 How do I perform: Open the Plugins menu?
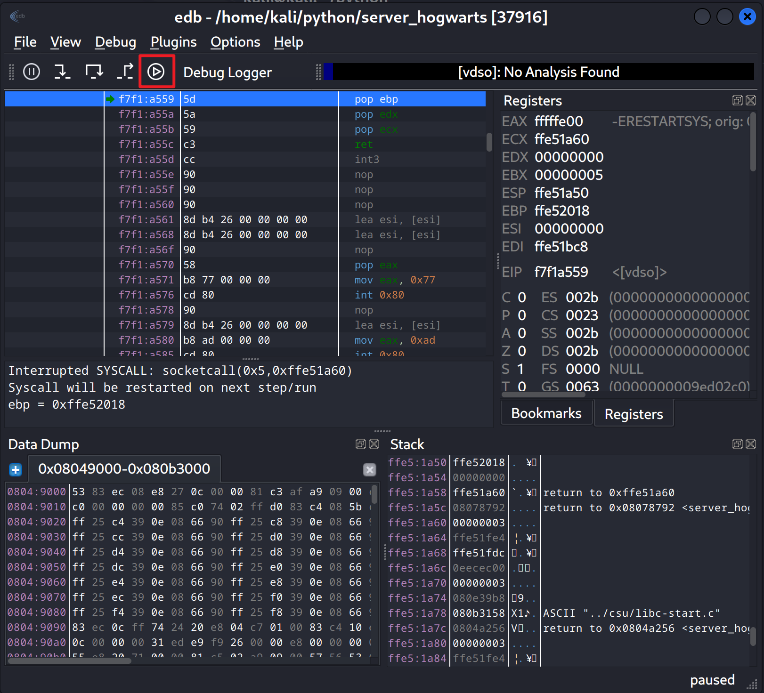coord(173,42)
